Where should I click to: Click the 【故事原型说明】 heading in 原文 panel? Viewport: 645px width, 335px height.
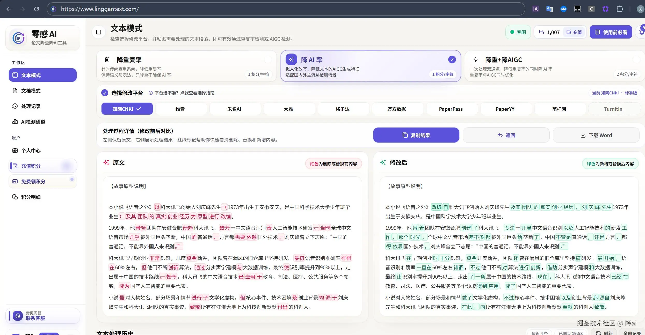pyautogui.click(x=128, y=186)
